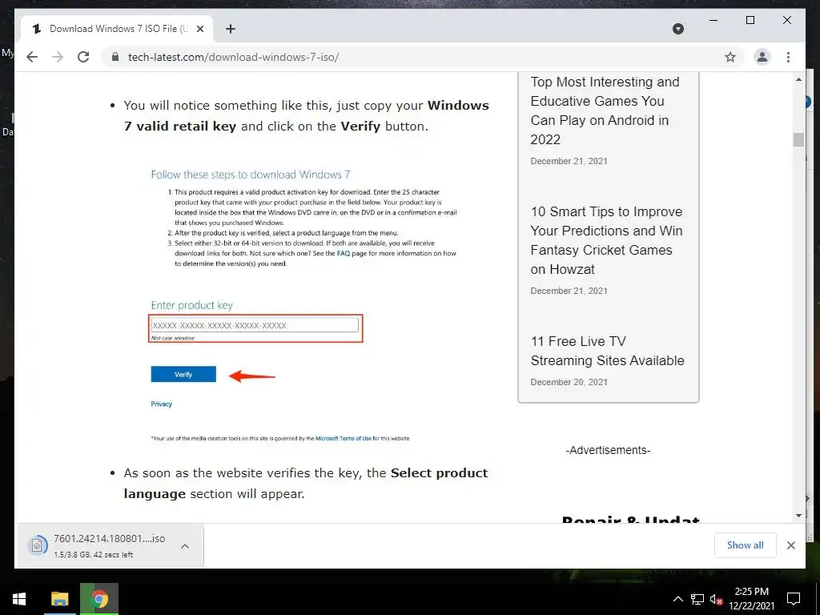Open the 11 Free Live TV Streaming article
This screenshot has height=615, width=820.
click(x=607, y=351)
